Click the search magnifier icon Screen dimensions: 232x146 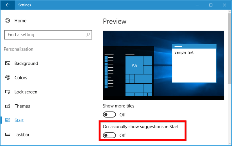(x=88, y=35)
